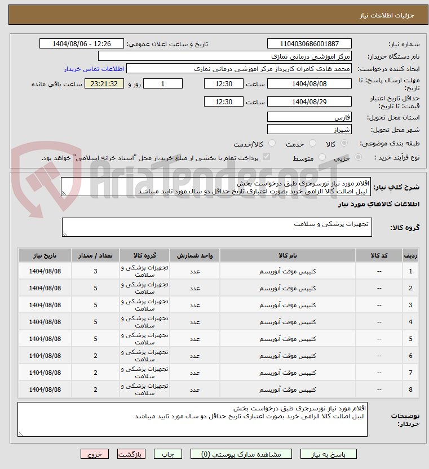The height and width of the screenshot is (469, 429).
Task: Click the گروه کالا text area
Action: pos(217,227)
